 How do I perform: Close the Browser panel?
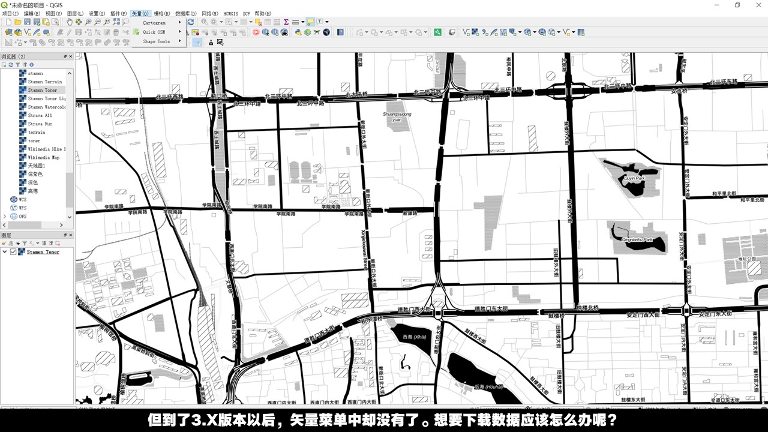[x=71, y=56]
